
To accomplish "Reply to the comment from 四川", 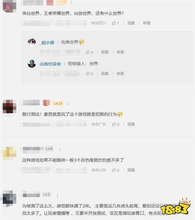I will tap(131, 23).
